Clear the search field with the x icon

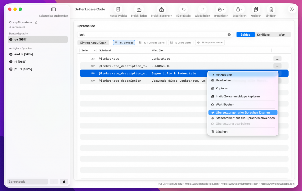coord(229,35)
